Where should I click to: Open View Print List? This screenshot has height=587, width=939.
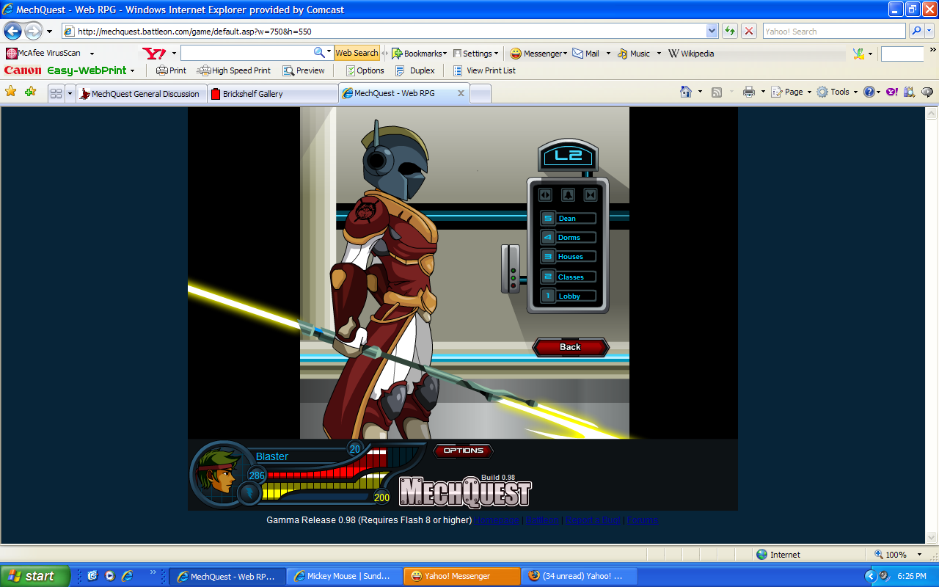pyautogui.click(x=484, y=70)
